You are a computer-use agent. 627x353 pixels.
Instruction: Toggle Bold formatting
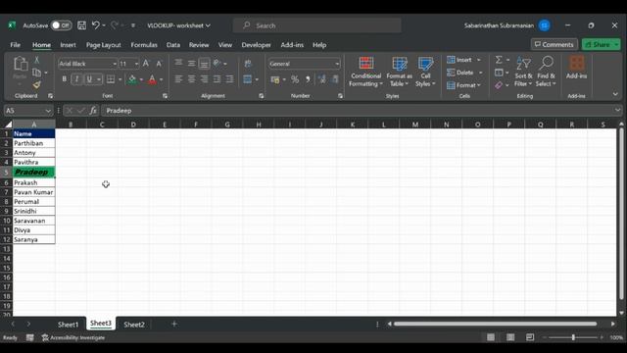[64, 79]
